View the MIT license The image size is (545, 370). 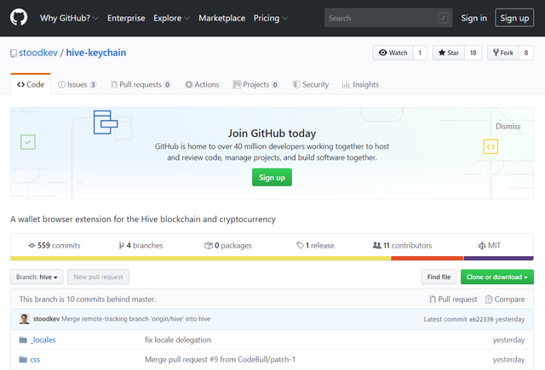[x=490, y=246]
